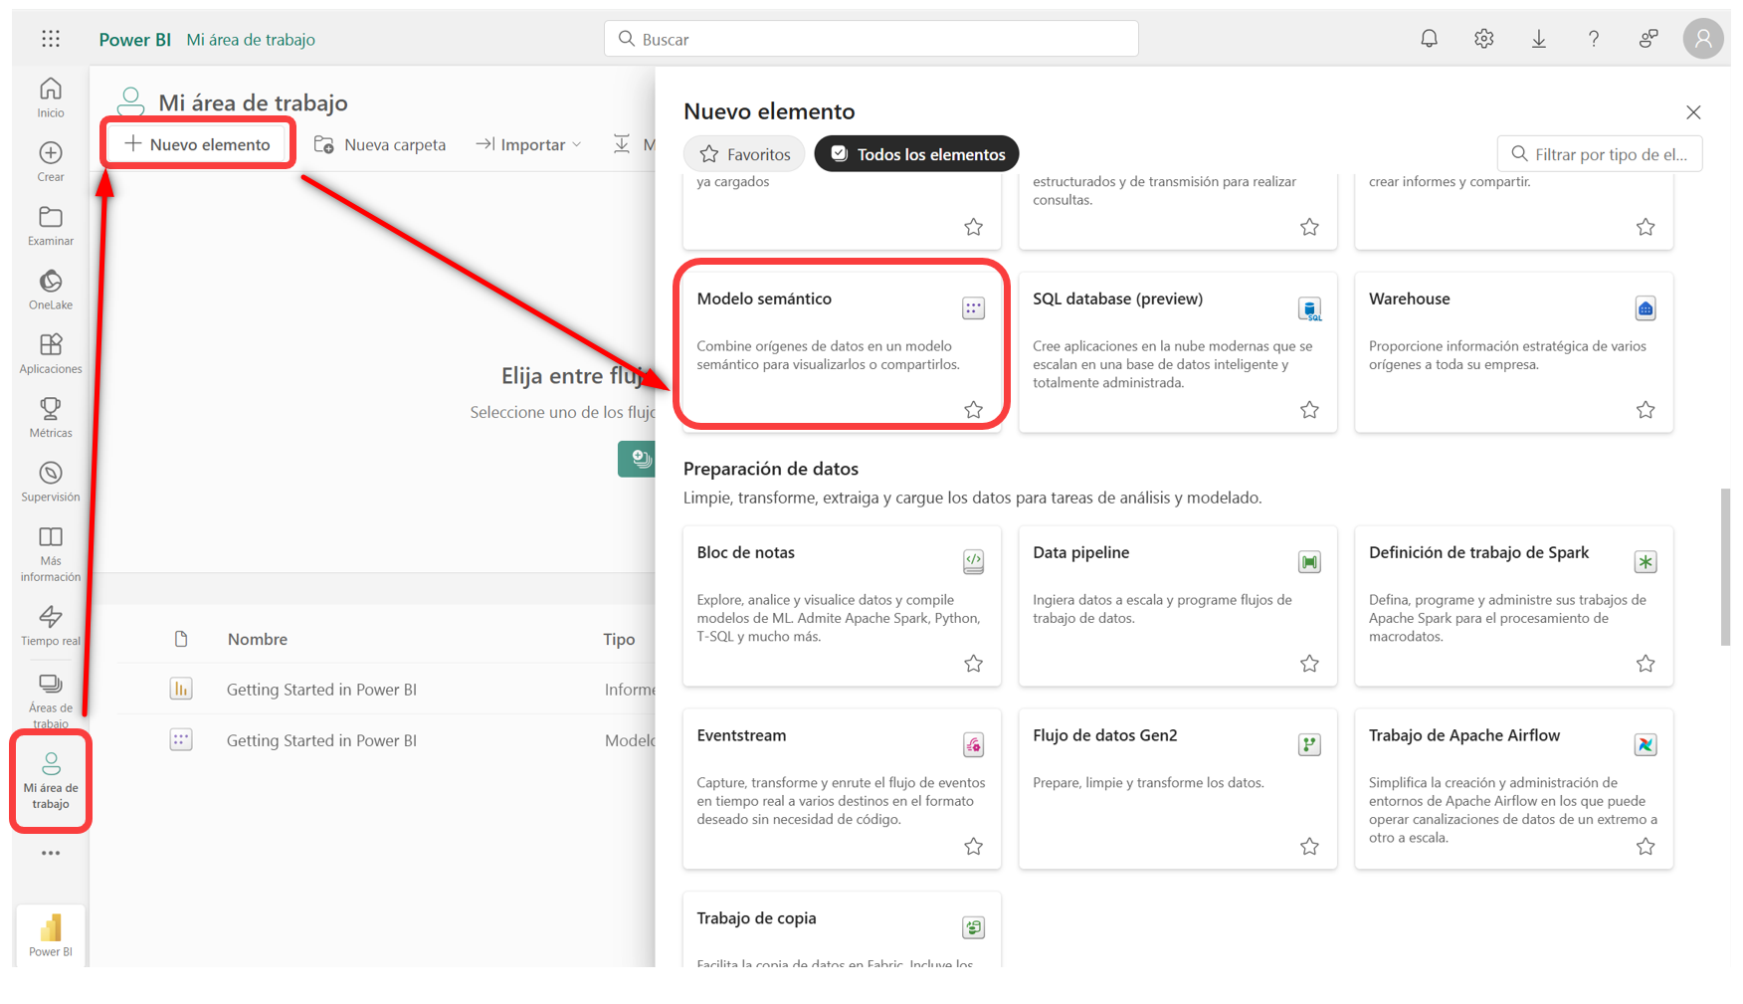This screenshot has height=1004, width=1743.
Task: Open Más información sidebar item
Action: click(51, 554)
